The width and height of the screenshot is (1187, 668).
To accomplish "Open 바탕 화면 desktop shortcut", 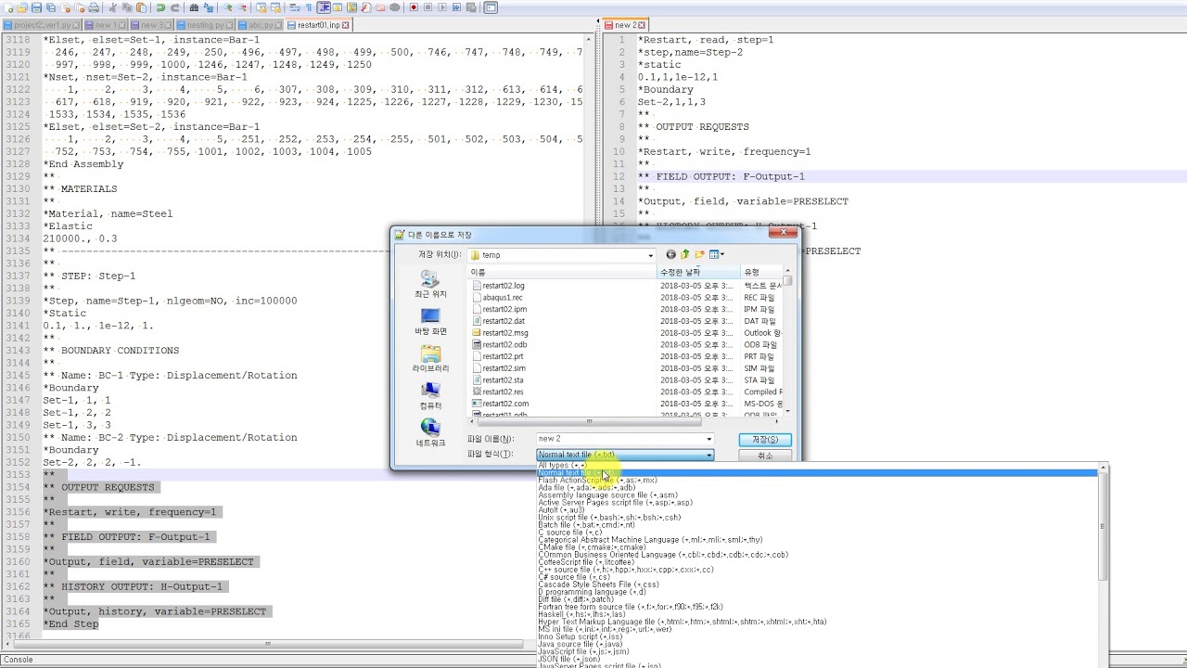I will point(430,321).
